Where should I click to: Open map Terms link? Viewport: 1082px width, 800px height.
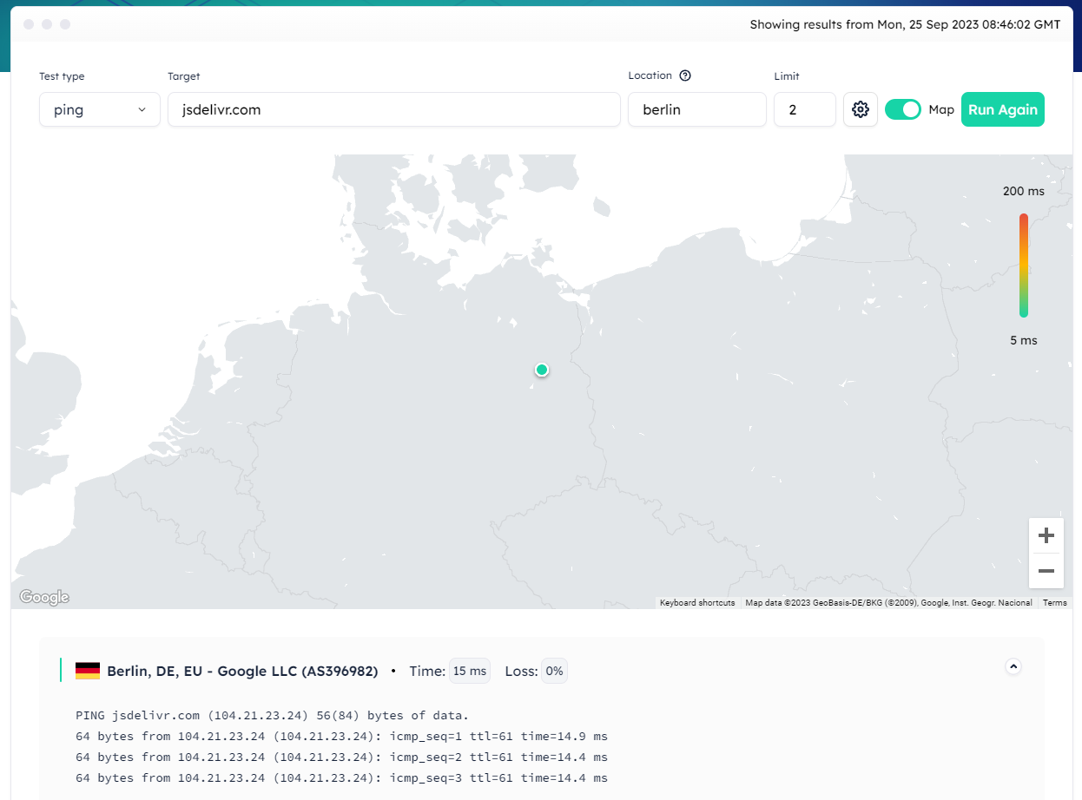pos(1054,603)
